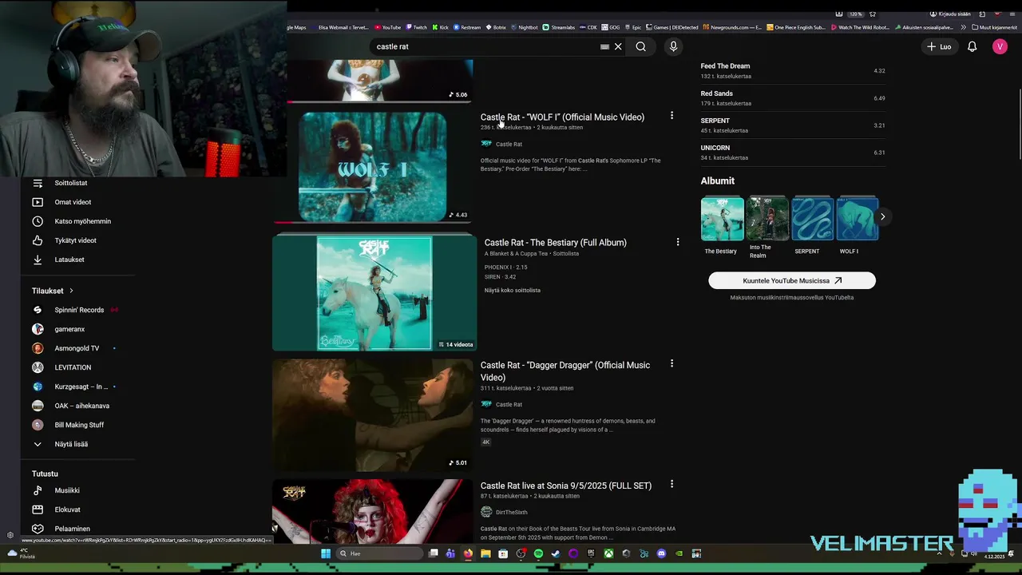This screenshot has height=575, width=1022.
Task: Click the magnifier search button
Action: [x=640, y=46]
